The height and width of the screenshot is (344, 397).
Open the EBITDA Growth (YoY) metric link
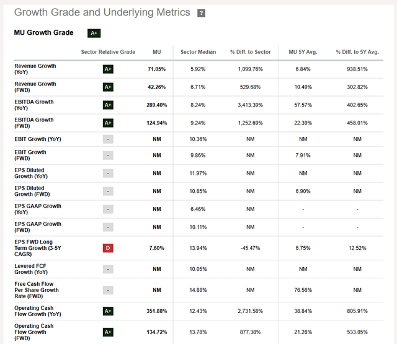[x=34, y=105]
